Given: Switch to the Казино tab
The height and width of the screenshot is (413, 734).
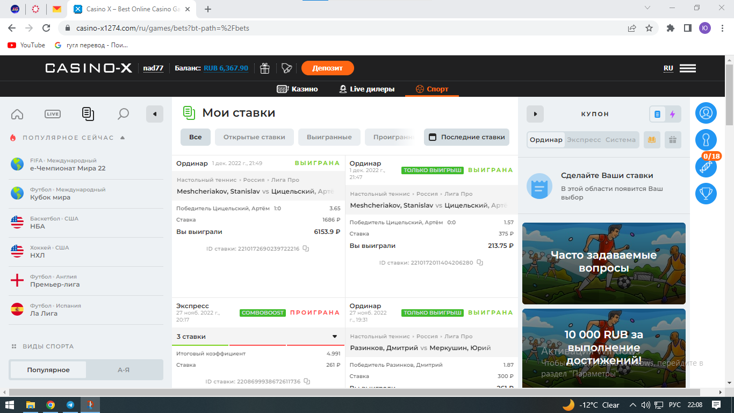Looking at the screenshot, I should [x=297, y=89].
